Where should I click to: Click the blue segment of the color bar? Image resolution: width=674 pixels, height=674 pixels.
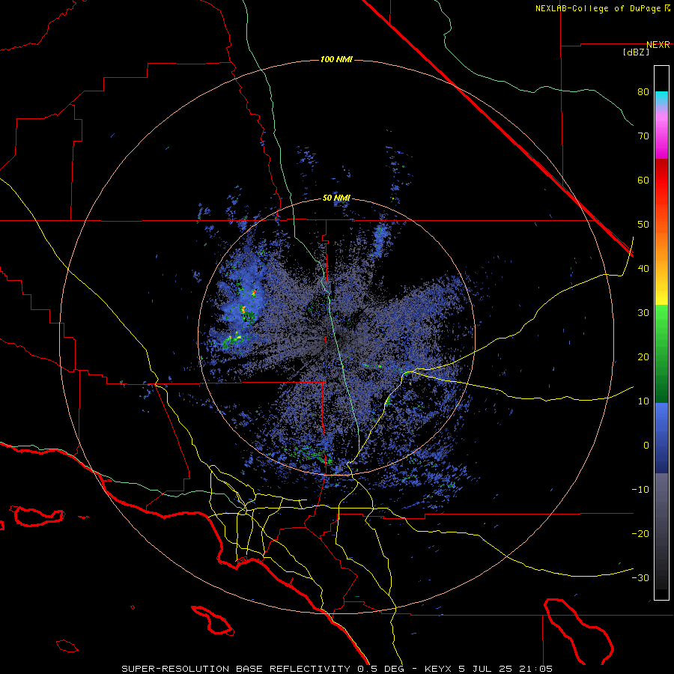pyautogui.click(x=661, y=437)
